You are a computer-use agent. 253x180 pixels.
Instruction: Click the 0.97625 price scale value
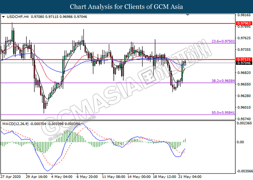[244, 38]
